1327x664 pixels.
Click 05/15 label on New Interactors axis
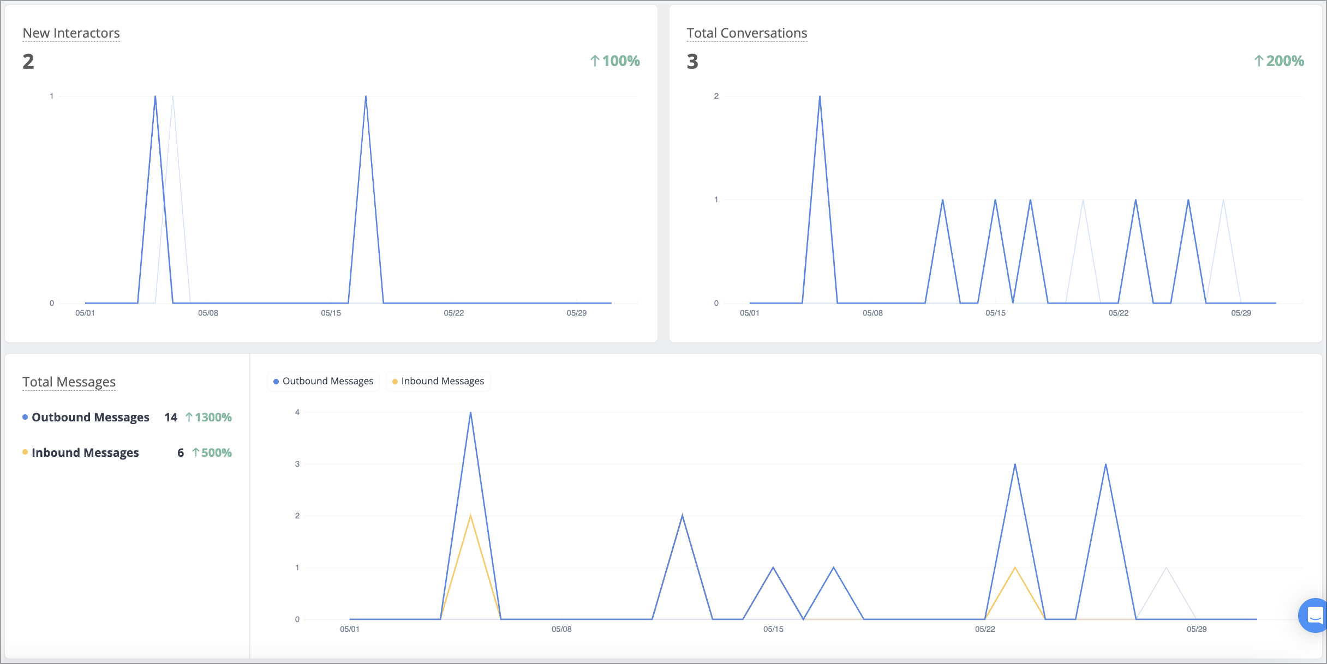[x=331, y=313]
